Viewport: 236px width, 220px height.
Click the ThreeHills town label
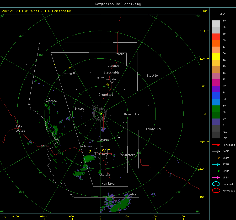coord(131,114)
